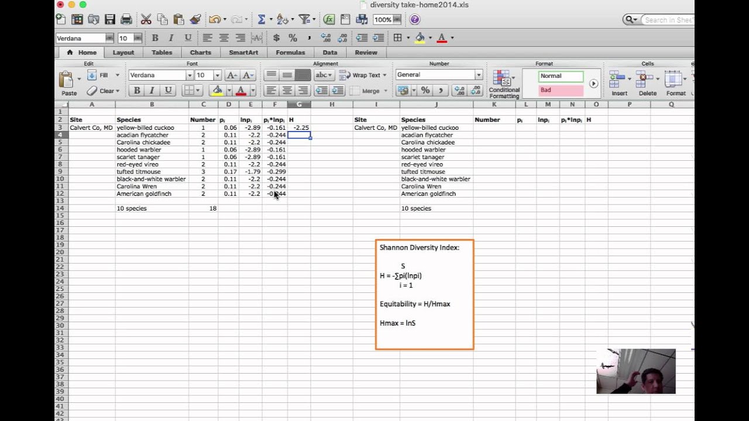Viewport: 749px width, 421px height.
Task: Click ribbon yellow fill color bucket
Action: coord(217,91)
